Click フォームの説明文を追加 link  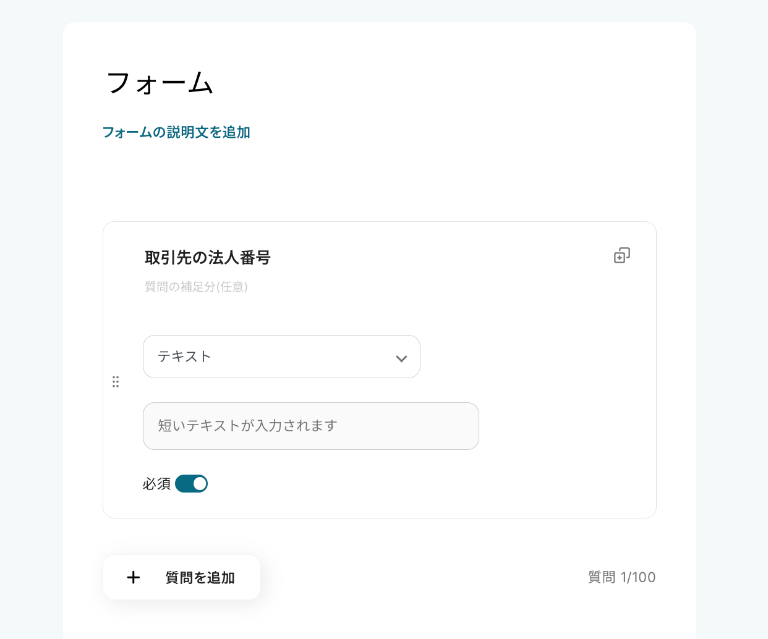point(176,132)
